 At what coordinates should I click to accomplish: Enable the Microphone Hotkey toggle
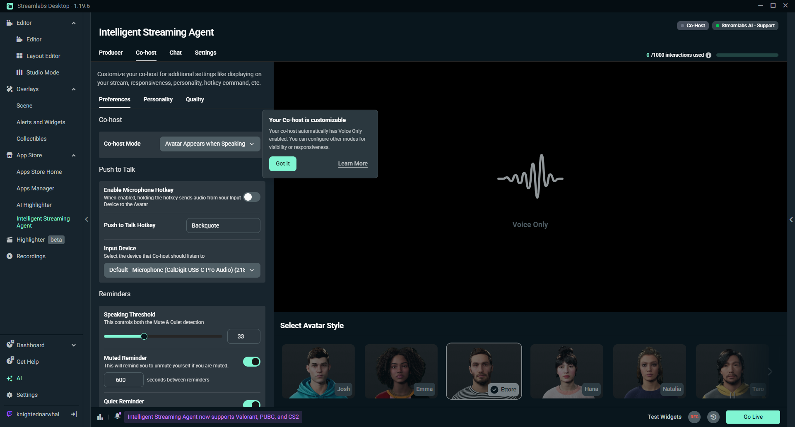pyautogui.click(x=251, y=197)
